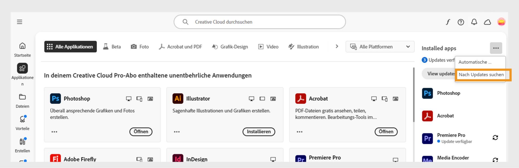Click update icon next to Premiere Pro
This screenshot has height=168, width=519.
coord(495,138)
